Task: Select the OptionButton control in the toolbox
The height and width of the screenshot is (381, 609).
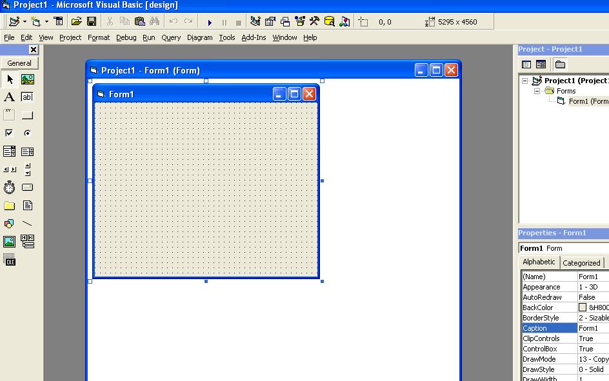Action: click(x=28, y=133)
